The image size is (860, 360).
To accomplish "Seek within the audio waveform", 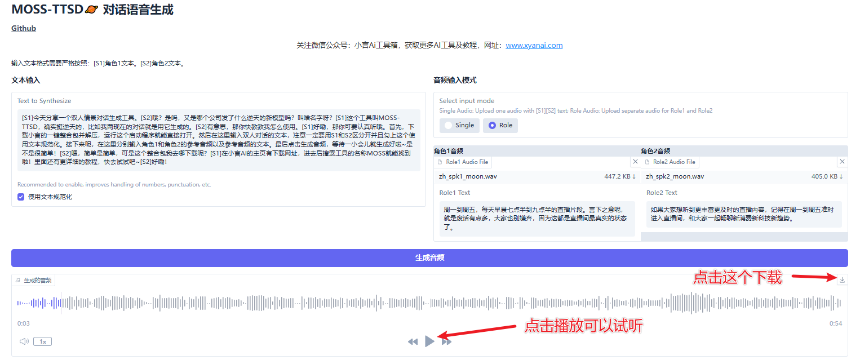I will pyautogui.click(x=429, y=303).
